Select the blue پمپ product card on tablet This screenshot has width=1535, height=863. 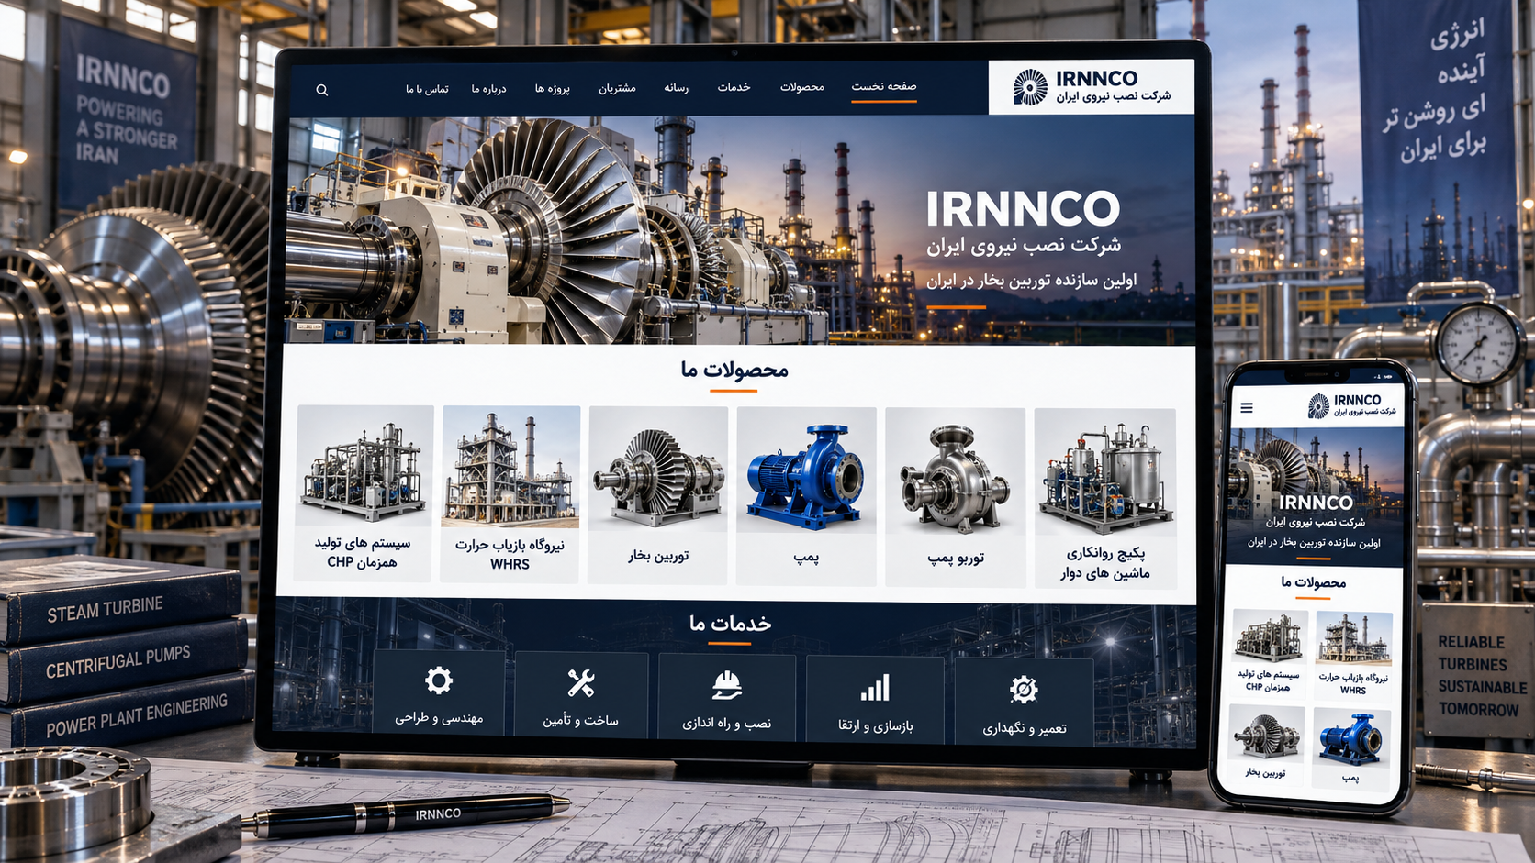pos(806,496)
